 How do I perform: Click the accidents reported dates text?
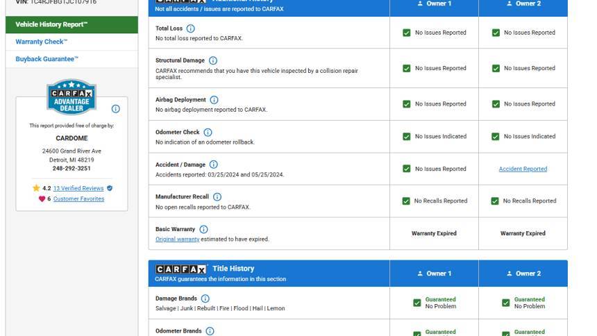point(219,175)
